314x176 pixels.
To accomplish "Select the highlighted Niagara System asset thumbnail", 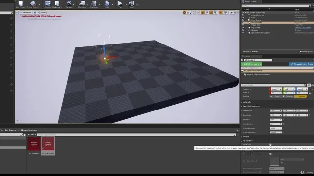I will tap(48, 144).
